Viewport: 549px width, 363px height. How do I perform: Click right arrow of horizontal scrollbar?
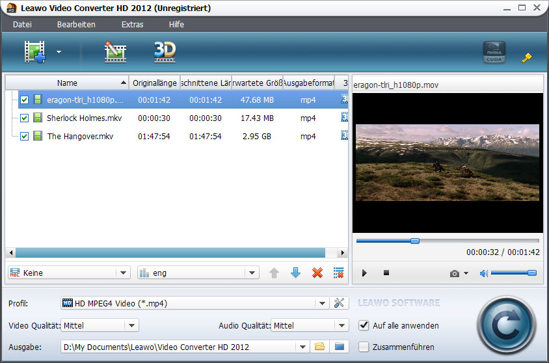coord(342,252)
